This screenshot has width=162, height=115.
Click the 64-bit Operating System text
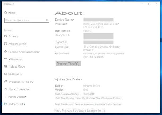[x=102, y=48]
